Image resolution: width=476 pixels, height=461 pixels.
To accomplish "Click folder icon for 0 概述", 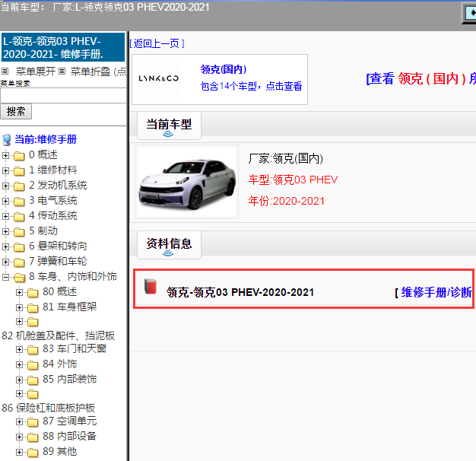I will (x=19, y=156).
